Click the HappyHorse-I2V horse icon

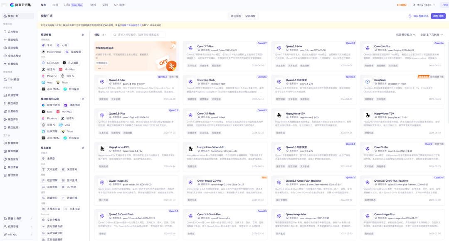279,115
